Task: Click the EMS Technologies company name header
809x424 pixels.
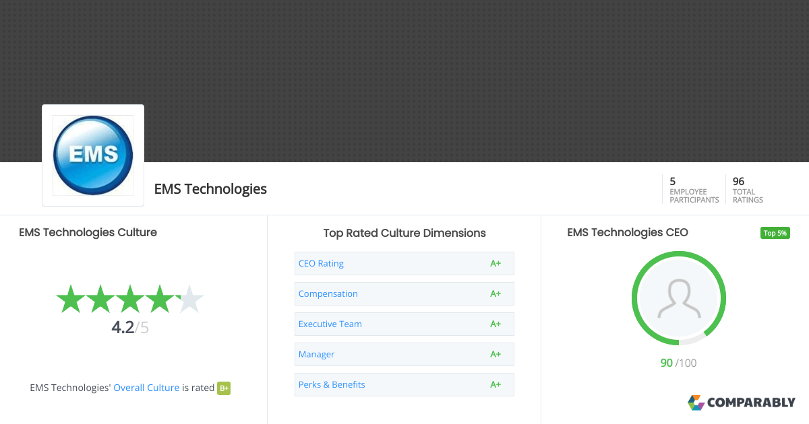Action: click(210, 189)
